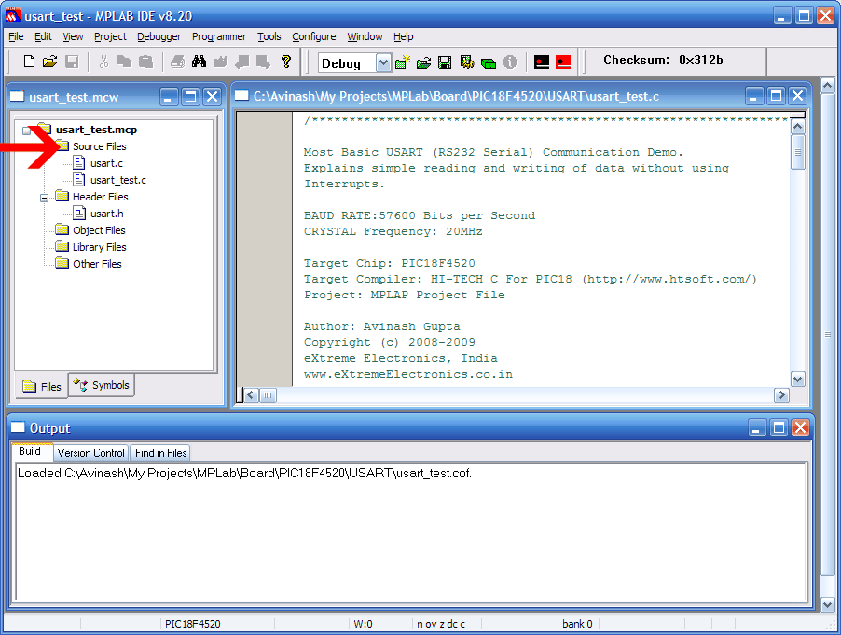The image size is (841, 635).
Task: Select the Object Files folder
Action: tap(99, 230)
